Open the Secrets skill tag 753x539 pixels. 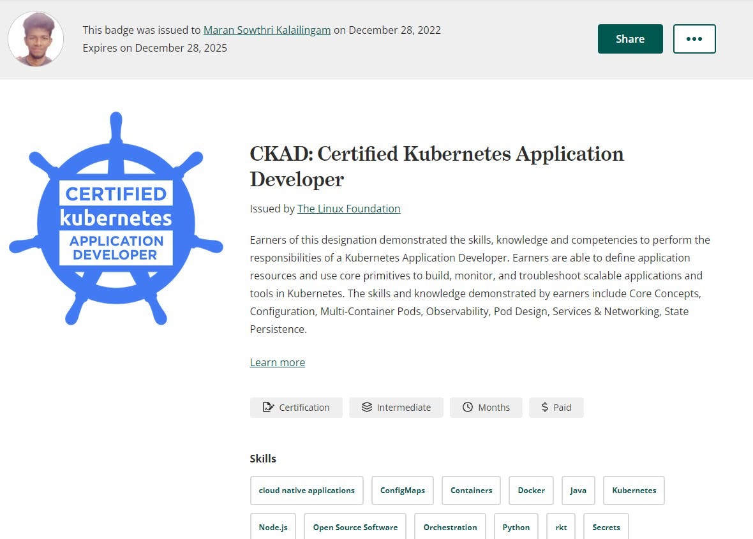click(606, 526)
